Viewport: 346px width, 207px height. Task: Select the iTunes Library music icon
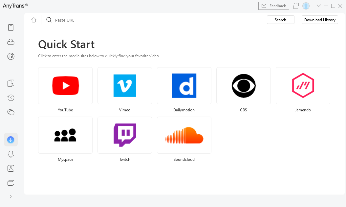pos(11,56)
